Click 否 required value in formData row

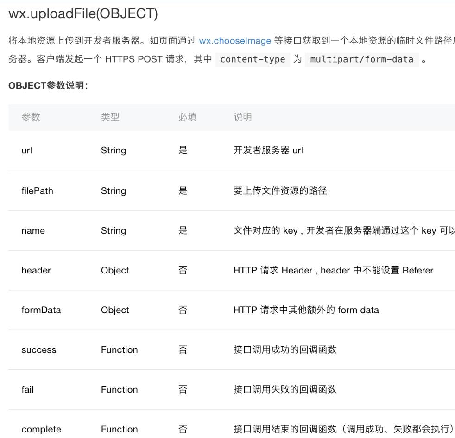click(183, 310)
